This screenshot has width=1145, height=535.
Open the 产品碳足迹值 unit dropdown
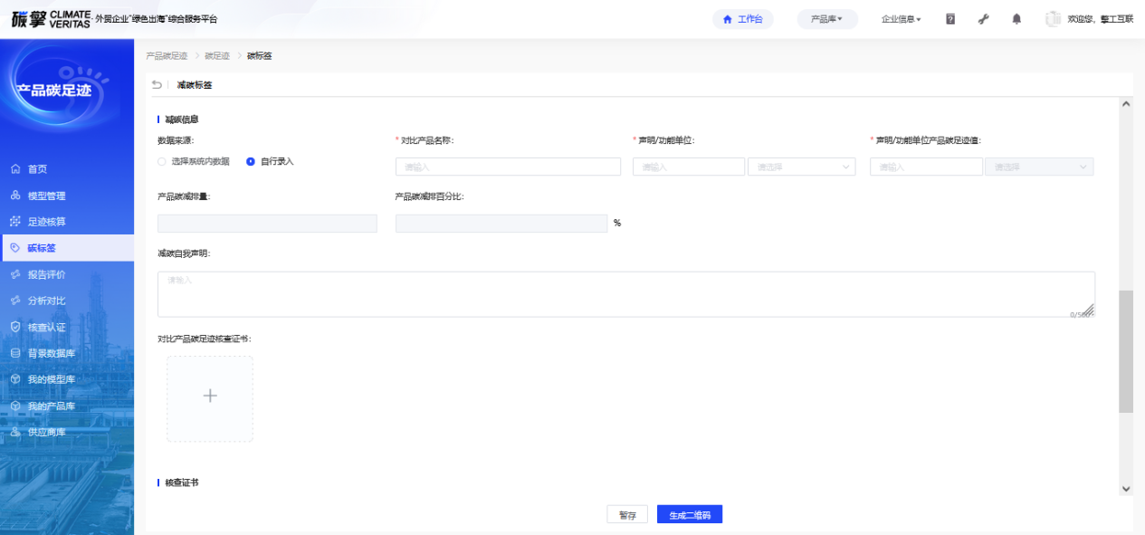click(1038, 167)
